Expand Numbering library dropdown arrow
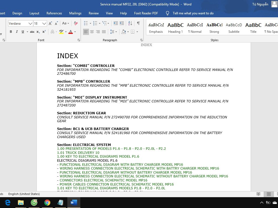This screenshot has height=208, width=278. click(100, 23)
